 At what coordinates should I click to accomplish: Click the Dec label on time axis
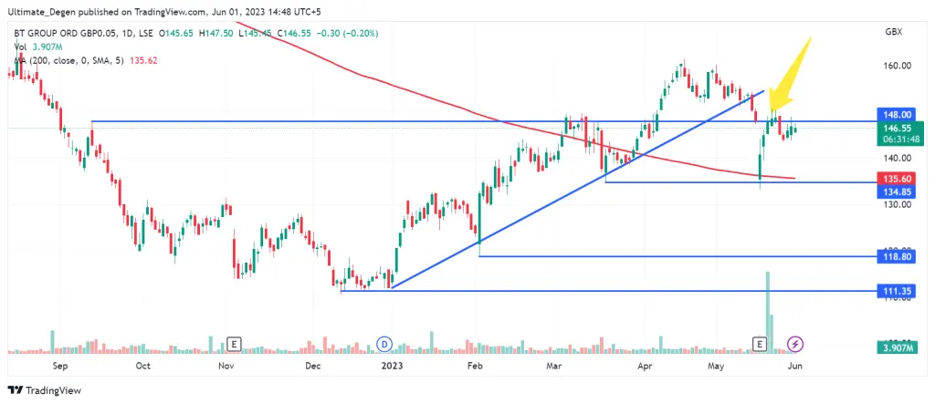[x=312, y=366]
